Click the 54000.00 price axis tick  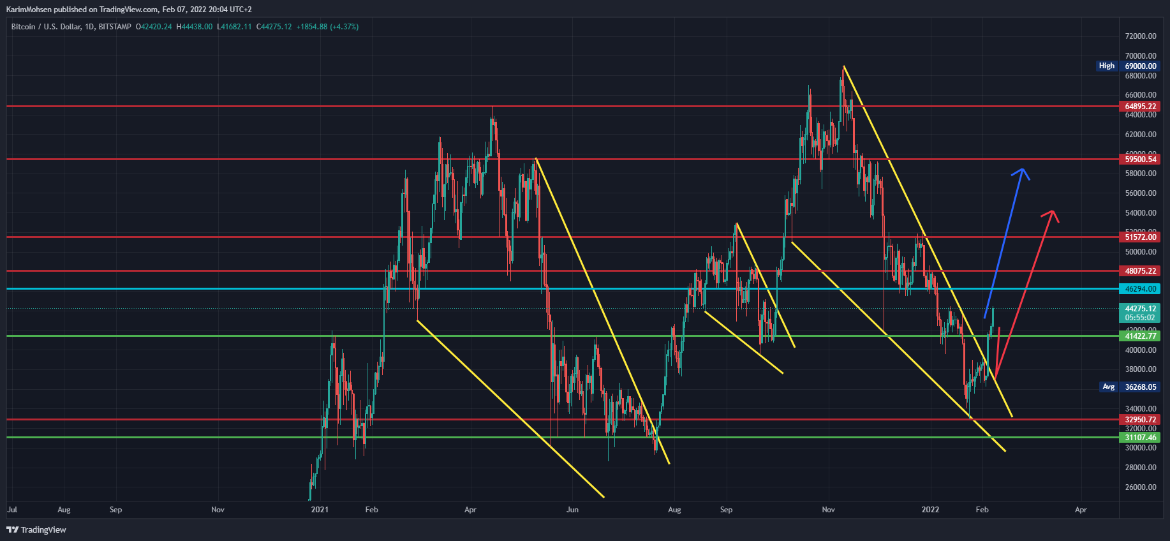click(1141, 213)
